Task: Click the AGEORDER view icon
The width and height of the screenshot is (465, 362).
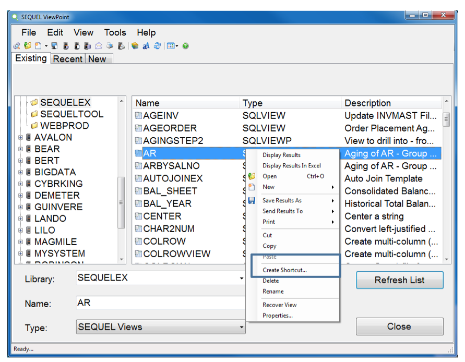Action: pyautogui.click(x=138, y=128)
